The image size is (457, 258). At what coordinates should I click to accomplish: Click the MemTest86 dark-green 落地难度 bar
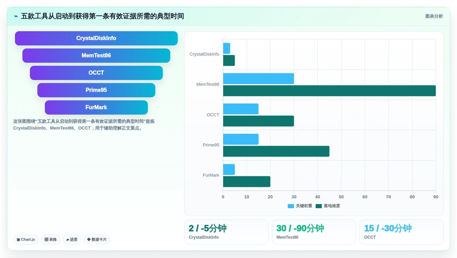coord(329,91)
